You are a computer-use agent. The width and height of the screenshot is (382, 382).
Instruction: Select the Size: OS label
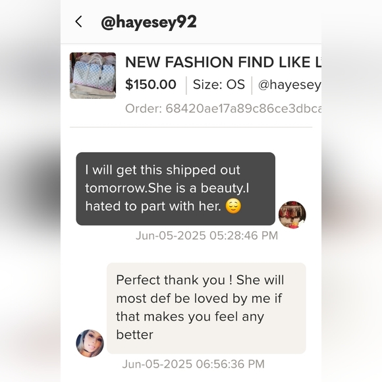(219, 84)
